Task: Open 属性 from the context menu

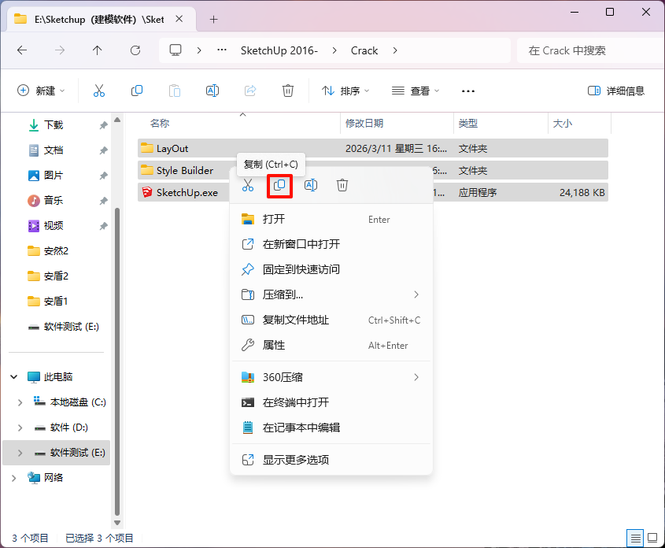Action: [331, 345]
